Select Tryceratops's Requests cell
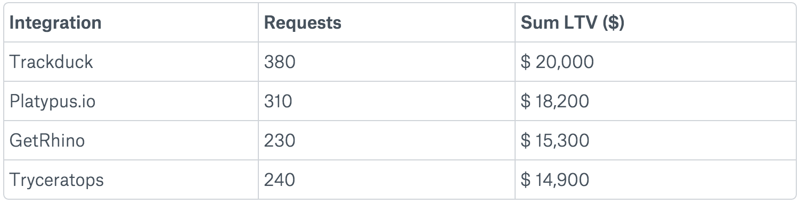Screen dimensions: 799x204 tap(387, 180)
